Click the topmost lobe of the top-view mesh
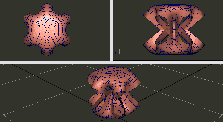Screen dimensions: 223x122 click(x=47, y=7)
